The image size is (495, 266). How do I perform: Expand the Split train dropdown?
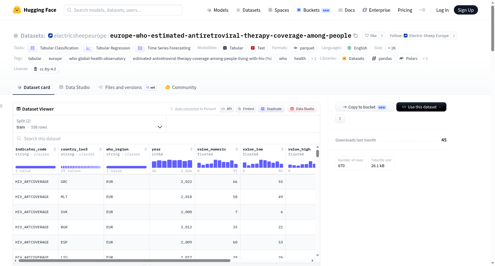tap(90, 124)
